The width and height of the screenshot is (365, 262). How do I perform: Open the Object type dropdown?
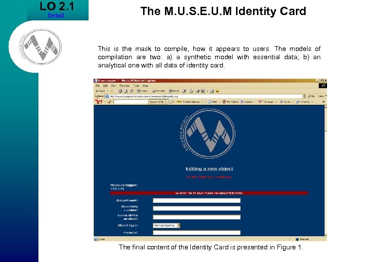pyautogui.click(x=166, y=225)
